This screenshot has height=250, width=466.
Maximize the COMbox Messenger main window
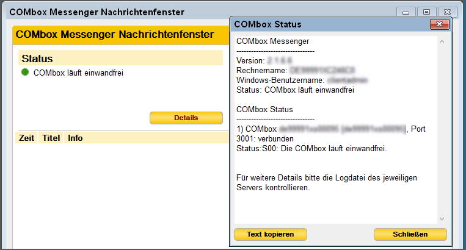click(426, 12)
